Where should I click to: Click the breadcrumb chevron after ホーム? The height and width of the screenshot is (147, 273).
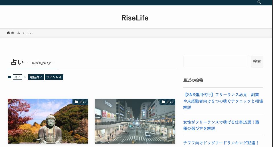tap(23, 33)
